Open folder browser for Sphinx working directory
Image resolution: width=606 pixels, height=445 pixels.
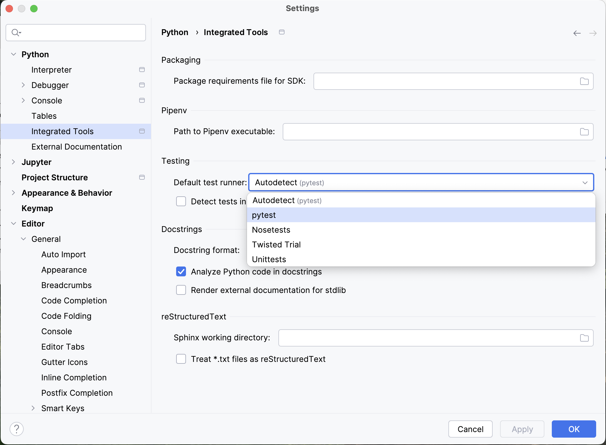pos(584,338)
